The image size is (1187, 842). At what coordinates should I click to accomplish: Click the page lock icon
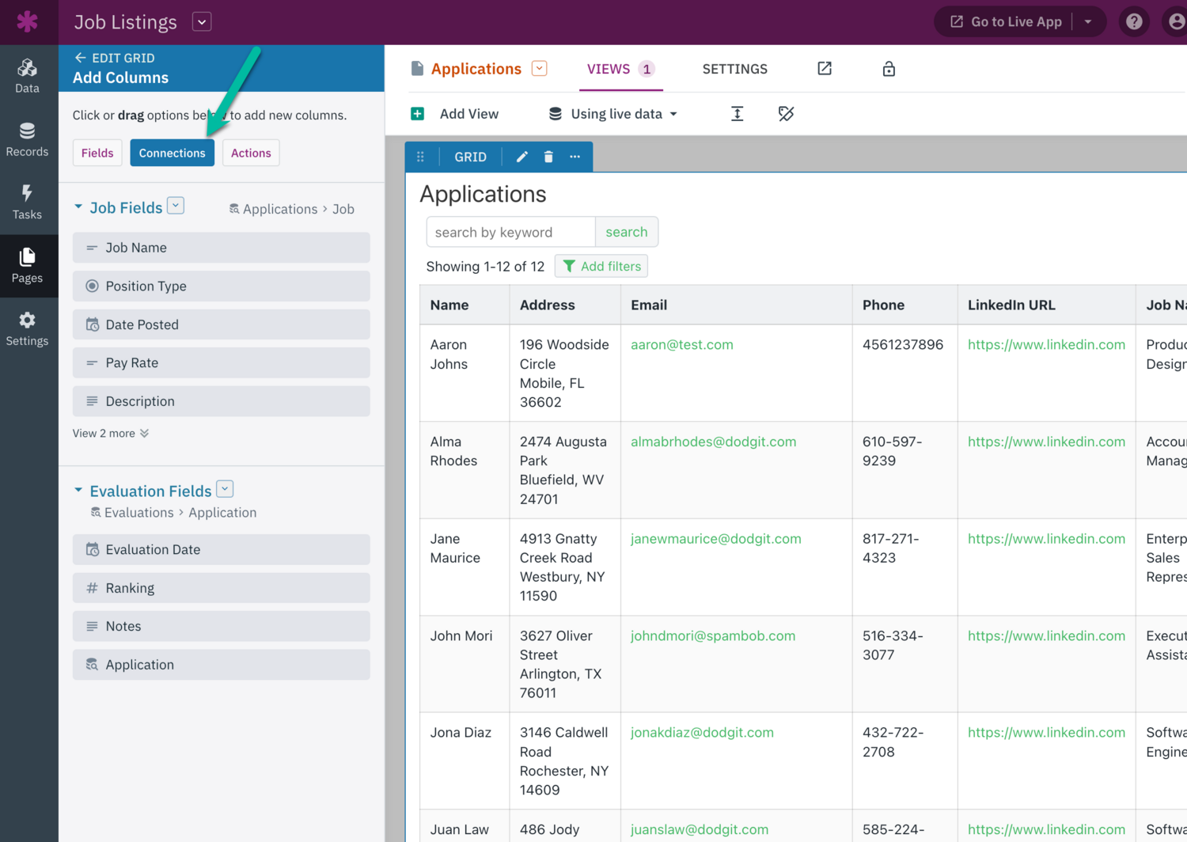click(x=889, y=69)
